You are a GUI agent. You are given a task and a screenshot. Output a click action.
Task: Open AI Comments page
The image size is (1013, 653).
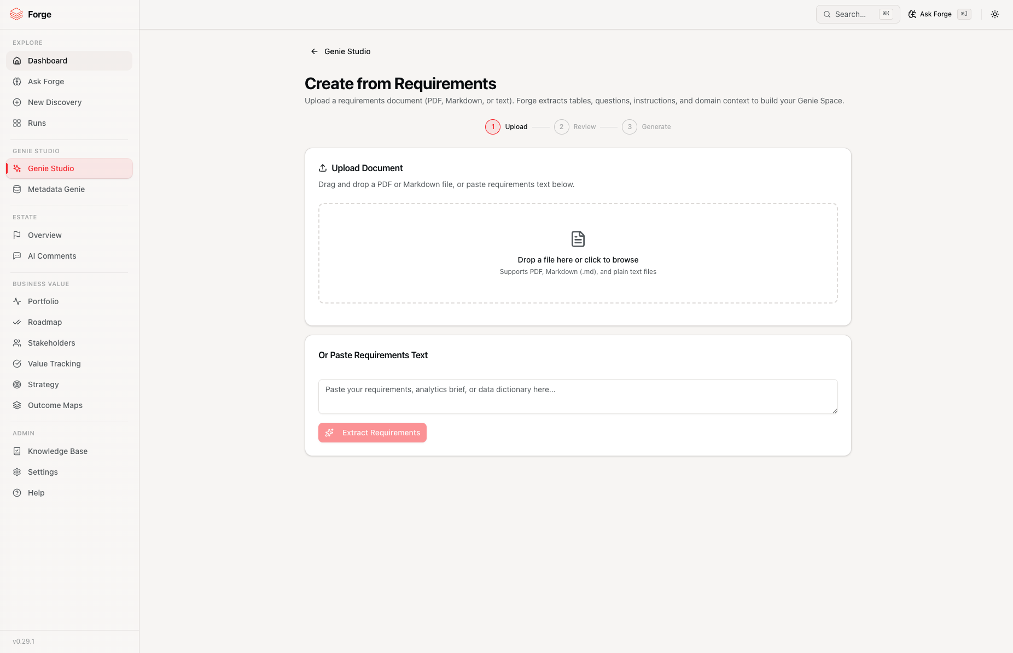click(x=69, y=256)
